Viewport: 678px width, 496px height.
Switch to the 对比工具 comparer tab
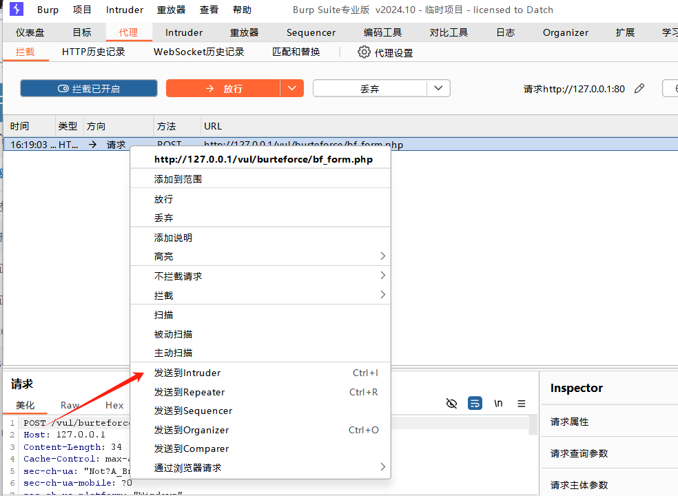click(x=449, y=32)
